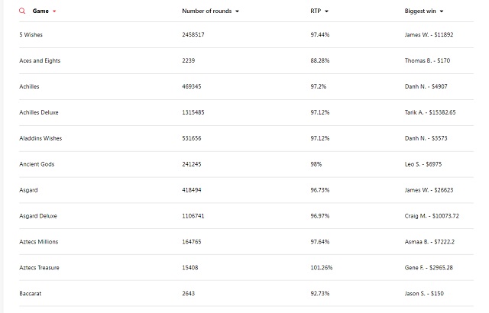Screen dimensions: 489x313
Task: Choose Achilles Deluxe in the list
Action: tap(39, 112)
